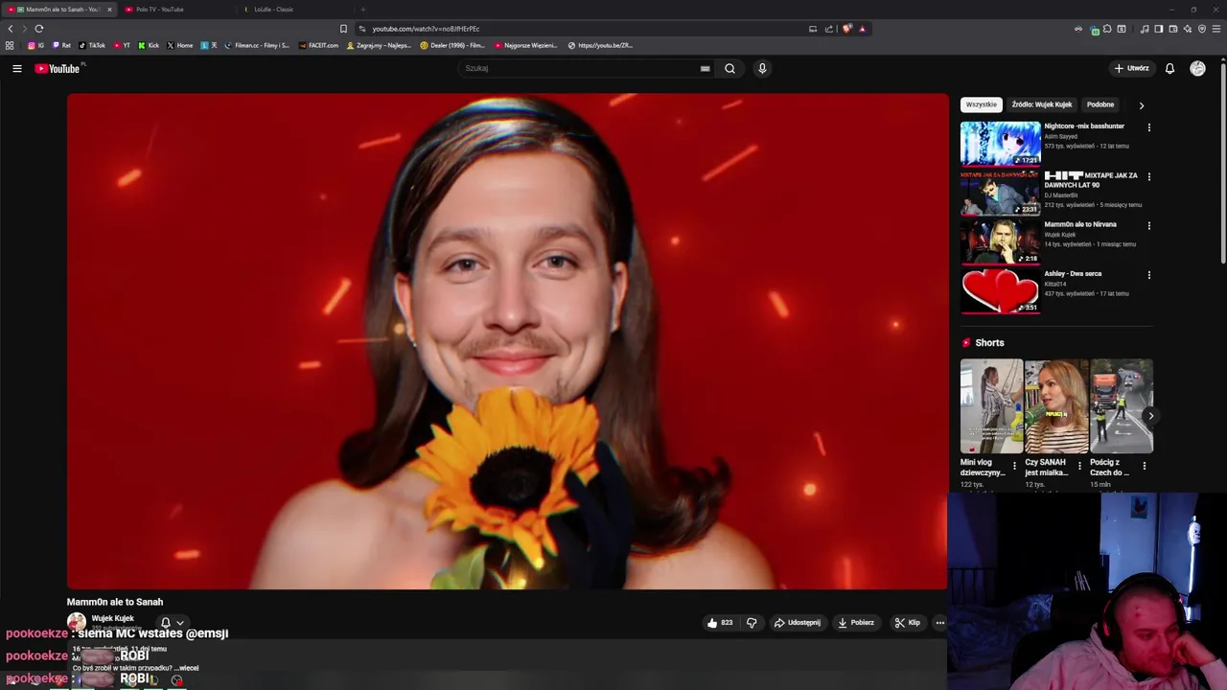The image size is (1227, 690).
Task: Select the Podobne filter chip
Action: pos(1100,104)
